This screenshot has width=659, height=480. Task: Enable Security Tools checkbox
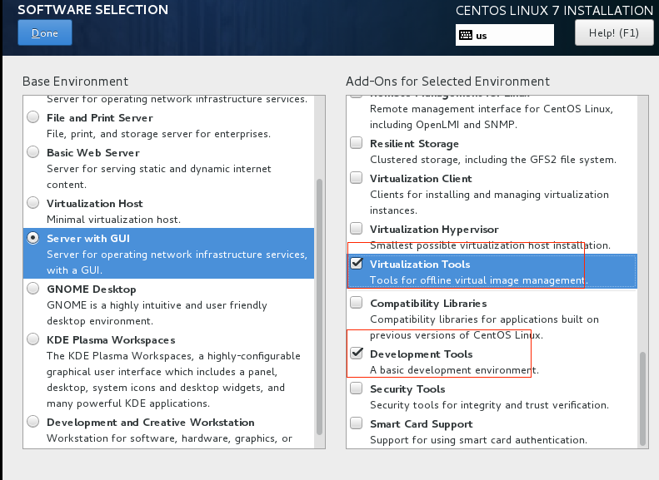[357, 388]
